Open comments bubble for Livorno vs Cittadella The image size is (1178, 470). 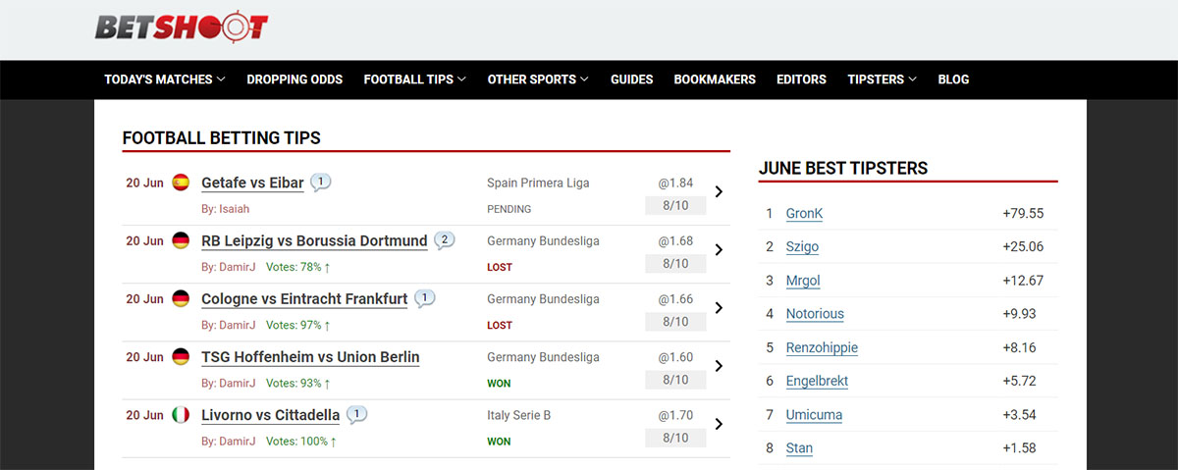356,414
